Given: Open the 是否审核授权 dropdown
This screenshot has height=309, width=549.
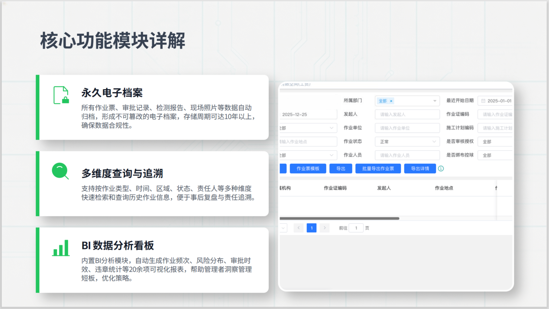Looking at the screenshot, I should (495, 142).
